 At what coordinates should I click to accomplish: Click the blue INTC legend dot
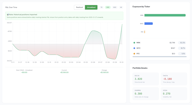(134, 48)
